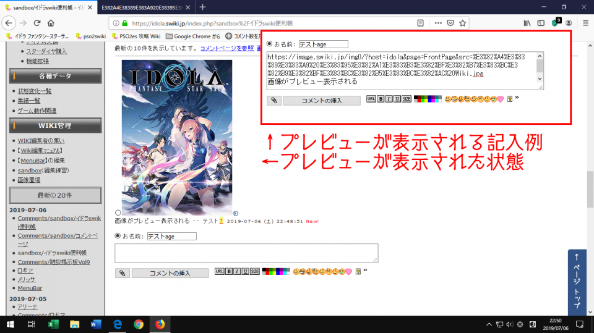
Task: Click the コメントの挿入 button in lower form
Action: pos(170,272)
